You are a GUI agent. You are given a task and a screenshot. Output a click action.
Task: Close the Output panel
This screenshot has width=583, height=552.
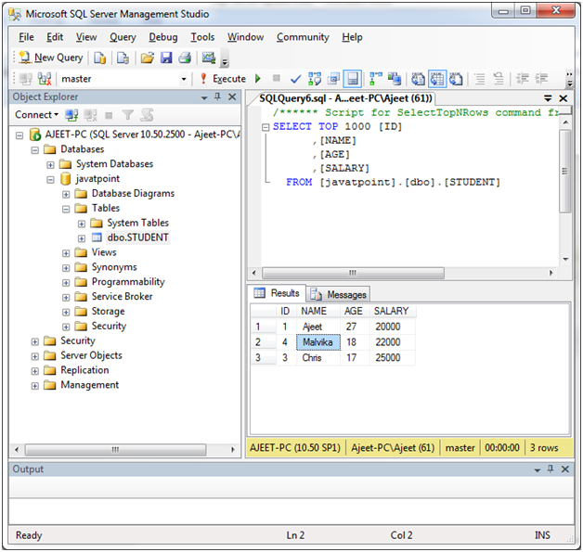565,469
